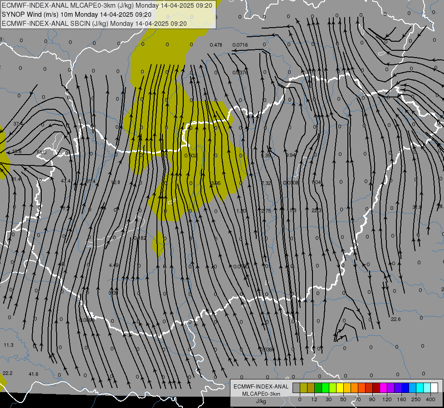This screenshot has width=444, height=408.
Task: Click the map value 0.502
Action: point(190,155)
